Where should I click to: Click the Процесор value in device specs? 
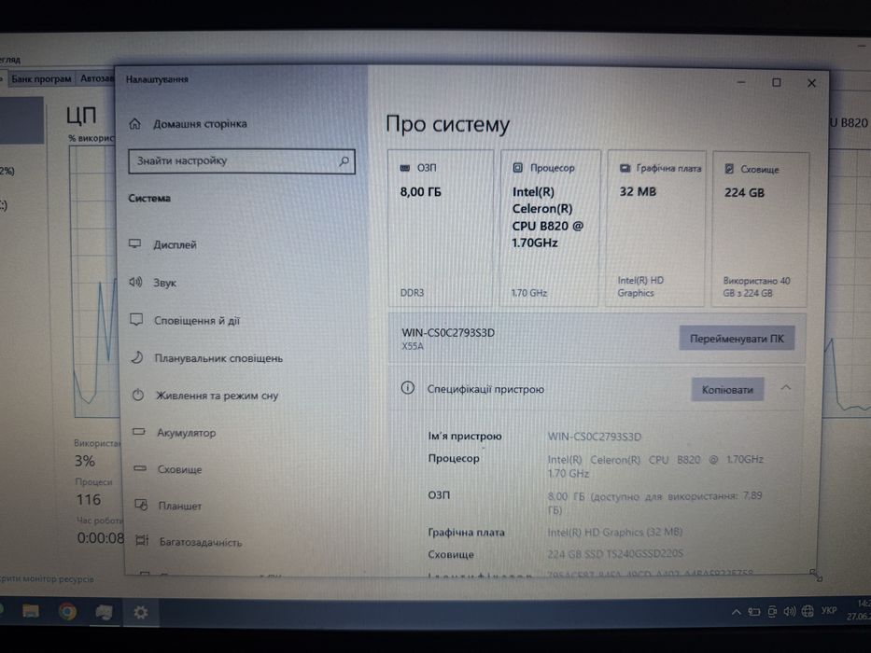point(655,466)
